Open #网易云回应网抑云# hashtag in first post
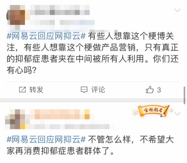Screen dimensions: 187x163 (x=46, y=36)
